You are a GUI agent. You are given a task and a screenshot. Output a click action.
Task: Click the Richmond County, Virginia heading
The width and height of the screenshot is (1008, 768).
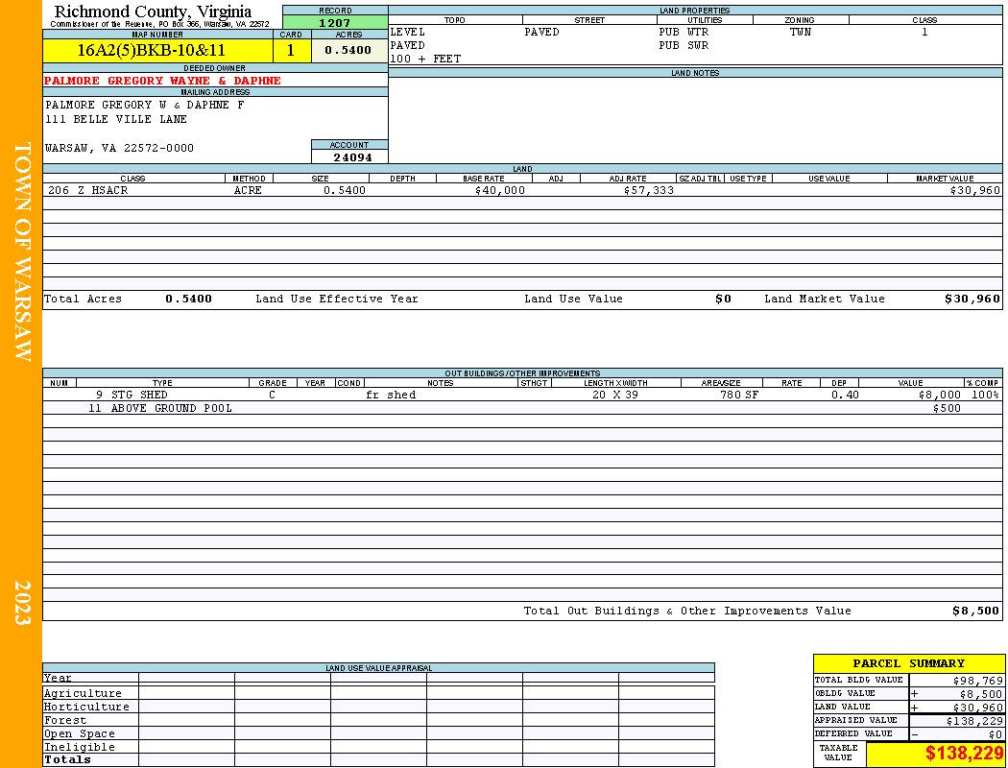(153, 12)
